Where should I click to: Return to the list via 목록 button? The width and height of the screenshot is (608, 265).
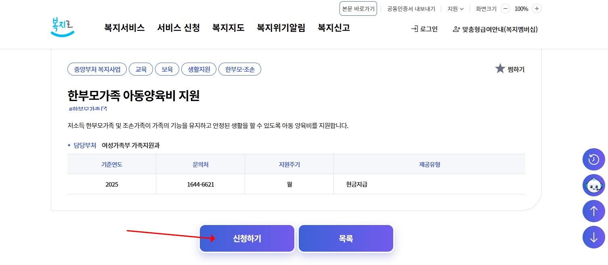(346, 238)
